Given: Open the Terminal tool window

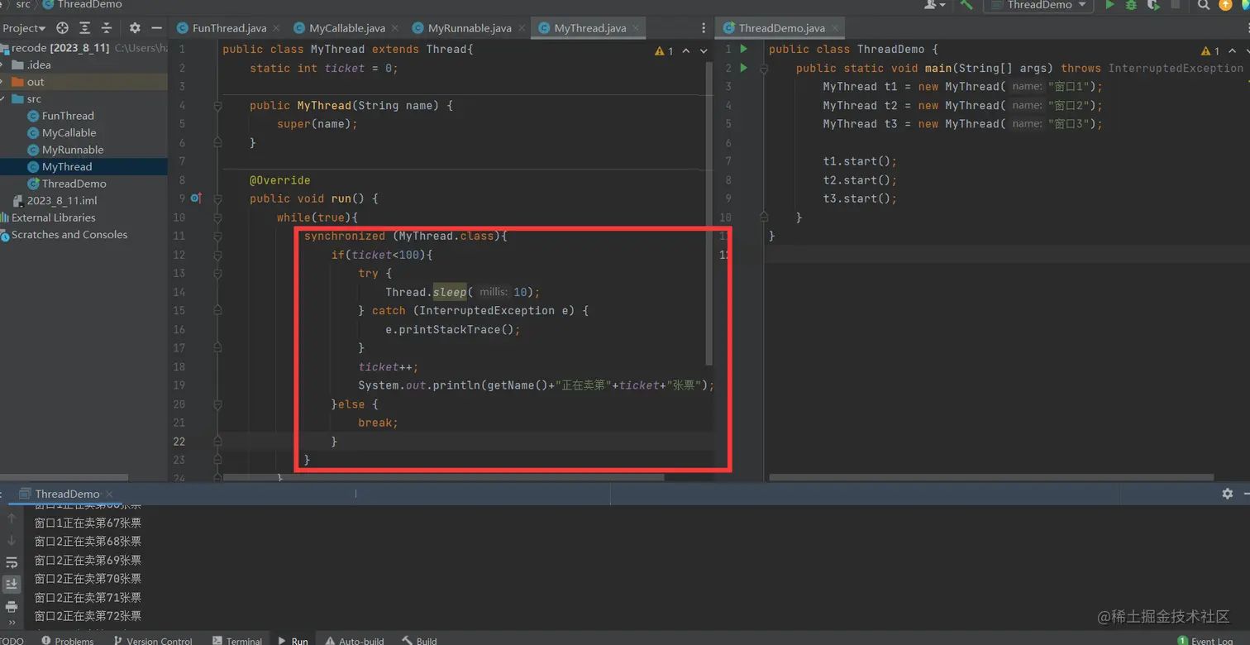Looking at the screenshot, I should [237, 640].
